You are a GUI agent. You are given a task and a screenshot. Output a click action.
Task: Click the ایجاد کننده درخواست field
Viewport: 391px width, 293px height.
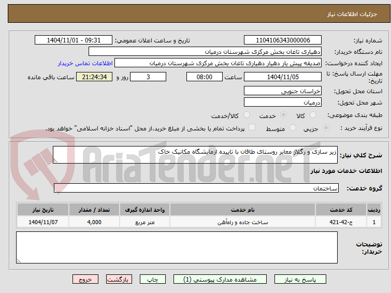218,63
